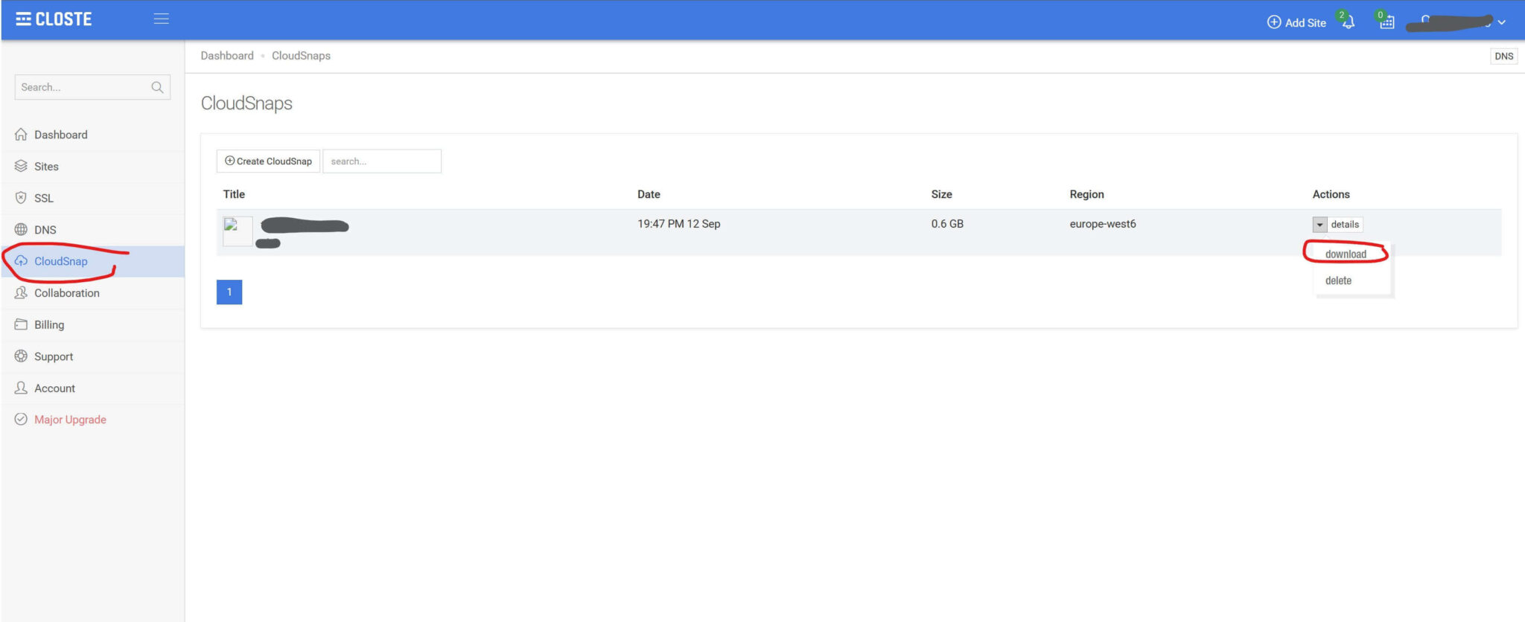Choose download from the actions dropdown
Image resolution: width=1525 pixels, height=622 pixels.
click(1346, 254)
